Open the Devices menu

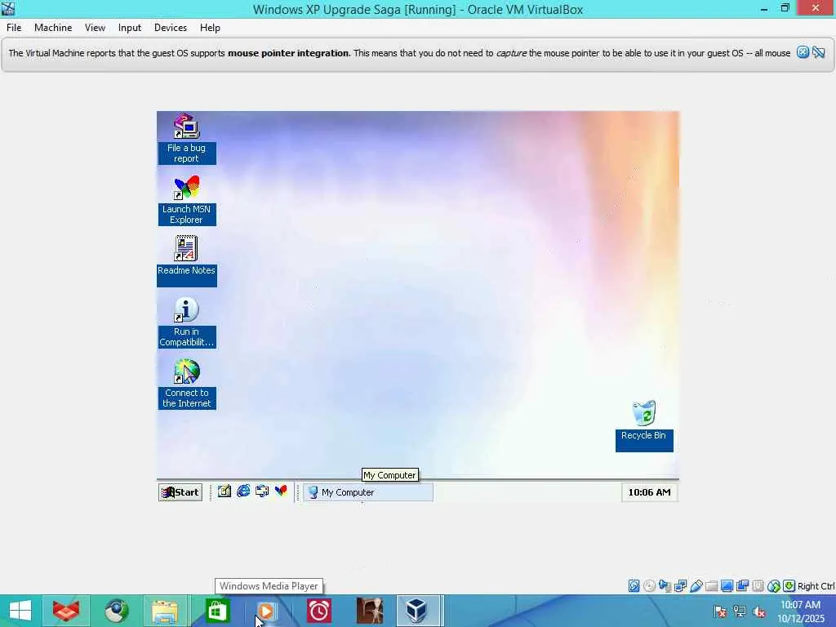click(x=170, y=28)
